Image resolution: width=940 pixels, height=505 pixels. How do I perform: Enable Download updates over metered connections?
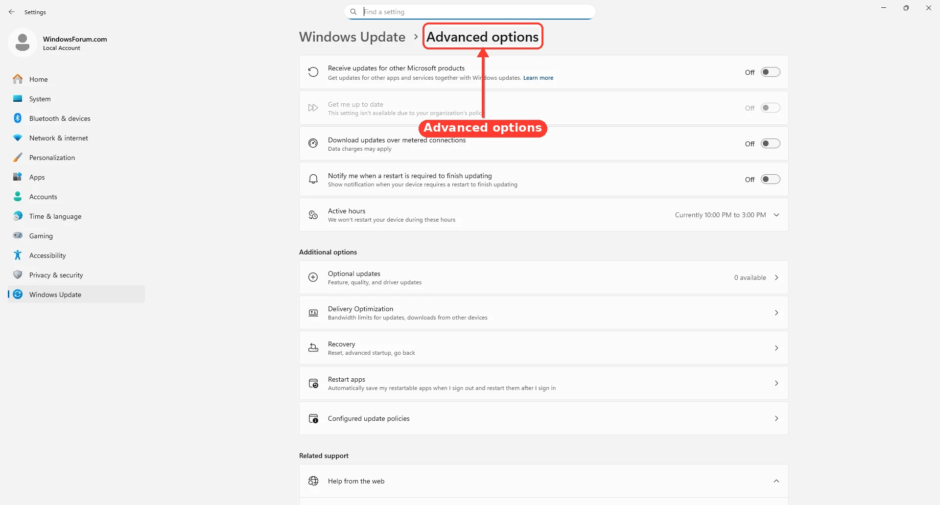pyautogui.click(x=770, y=143)
